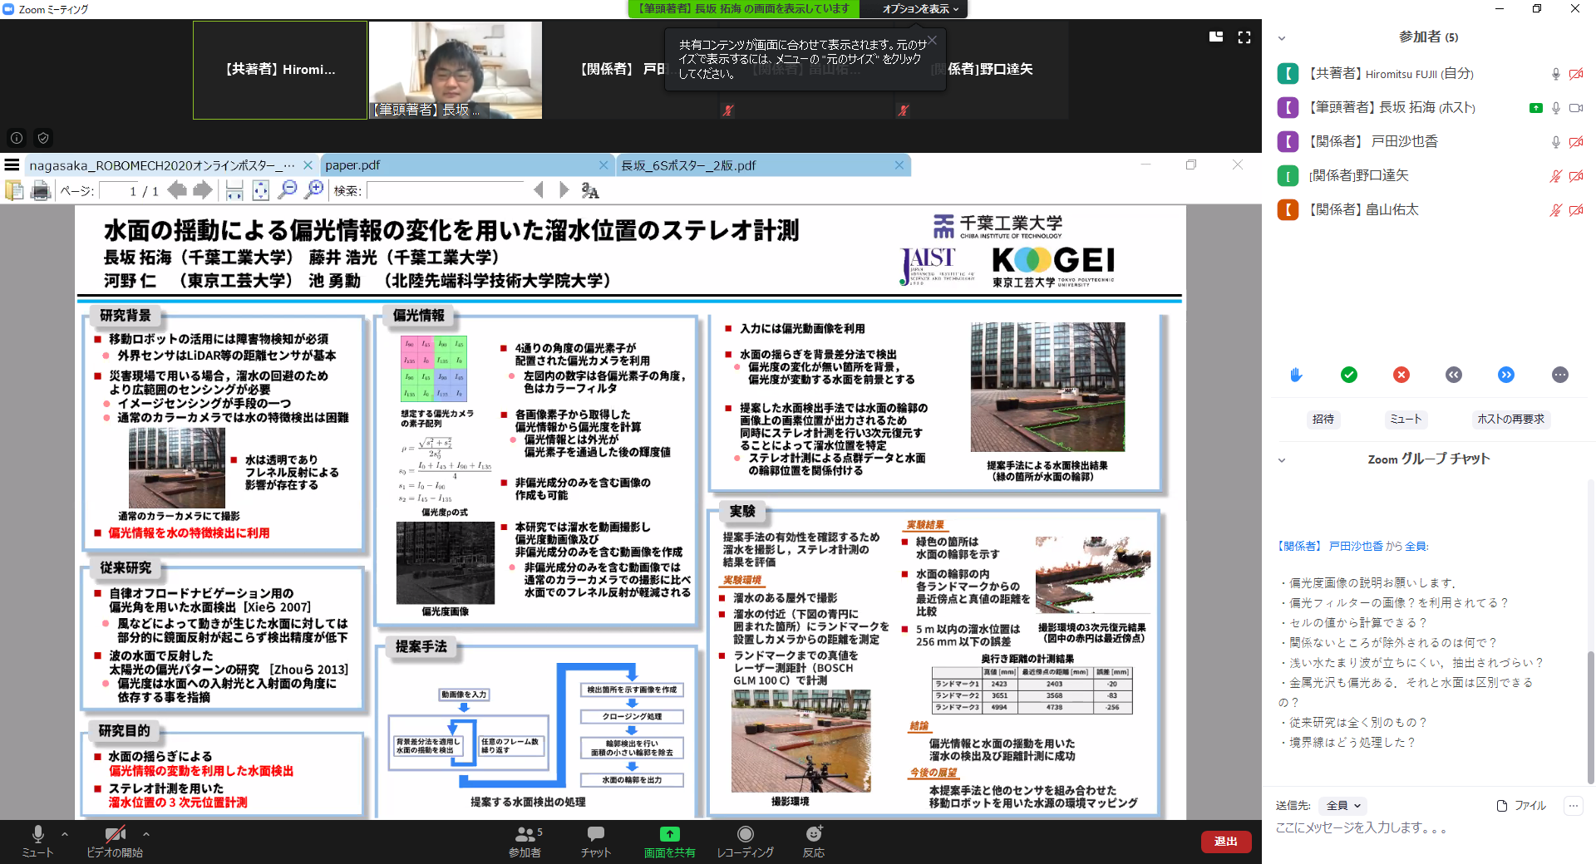Click the chat panel vertical scrollbar
The image size is (1596, 864).
pos(1590,714)
